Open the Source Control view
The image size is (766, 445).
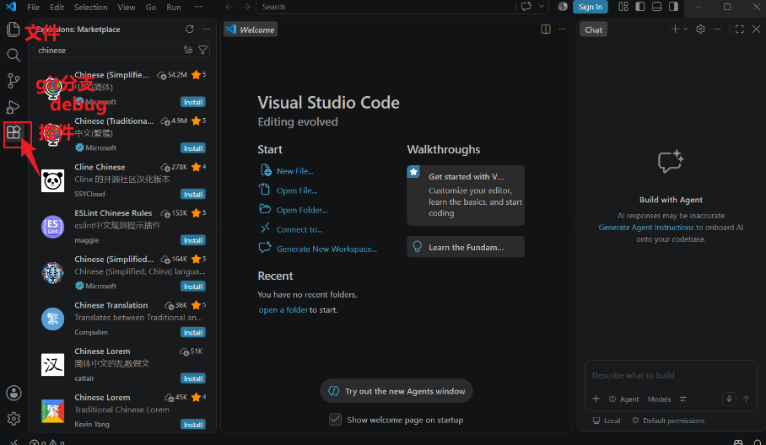(13, 81)
